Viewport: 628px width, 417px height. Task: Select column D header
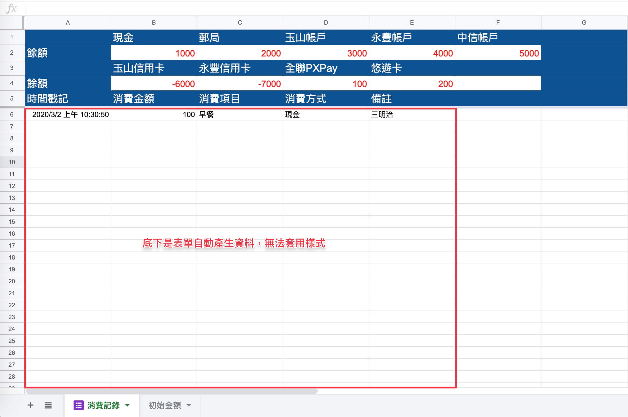[x=326, y=23]
